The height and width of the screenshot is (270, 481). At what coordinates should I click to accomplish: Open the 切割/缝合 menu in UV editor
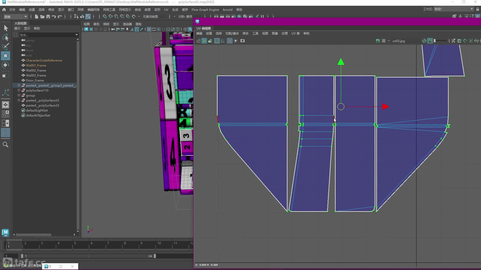(232, 33)
